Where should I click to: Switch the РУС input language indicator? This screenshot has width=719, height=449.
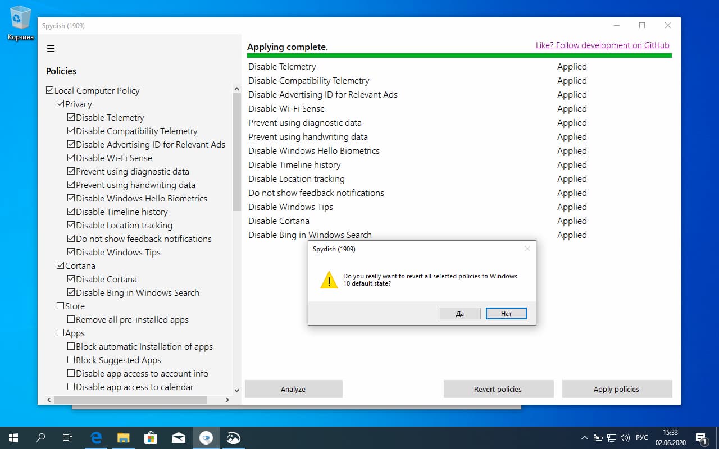(x=641, y=438)
